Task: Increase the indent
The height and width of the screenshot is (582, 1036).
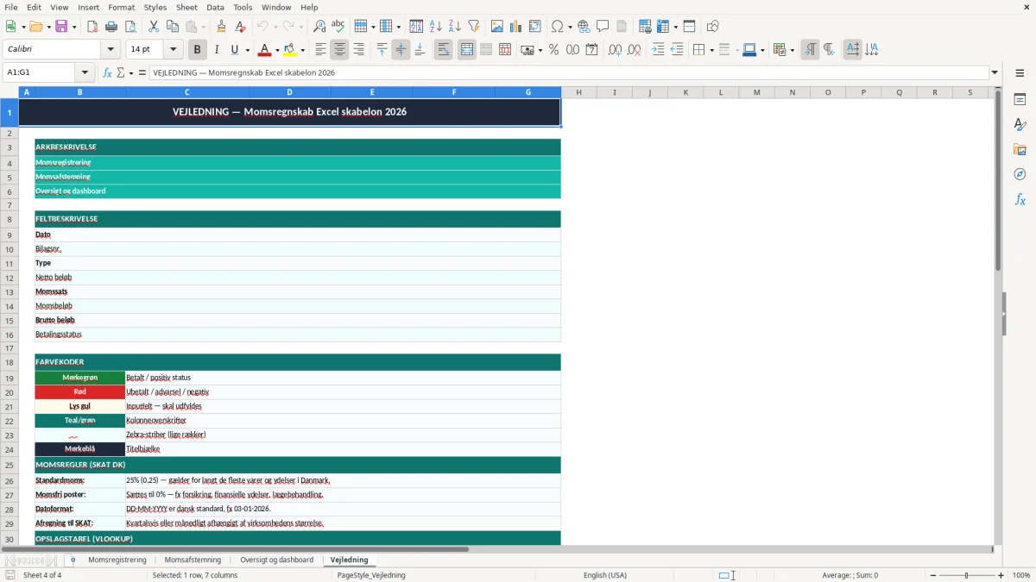Action: (658, 50)
